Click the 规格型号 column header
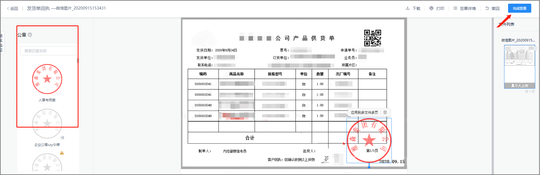This screenshot has width=540, height=175. (275, 74)
